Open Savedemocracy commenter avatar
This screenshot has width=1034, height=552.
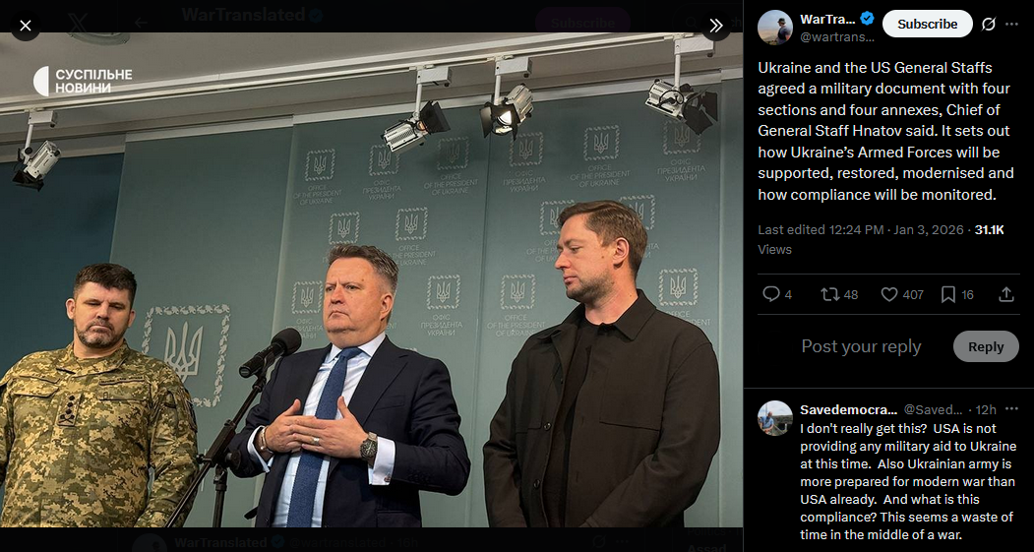click(x=775, y=418)
